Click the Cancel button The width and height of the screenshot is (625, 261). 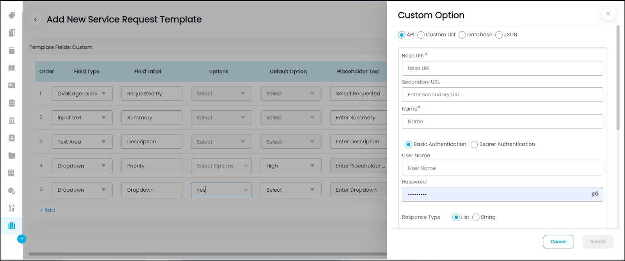(x=558, y=242)
